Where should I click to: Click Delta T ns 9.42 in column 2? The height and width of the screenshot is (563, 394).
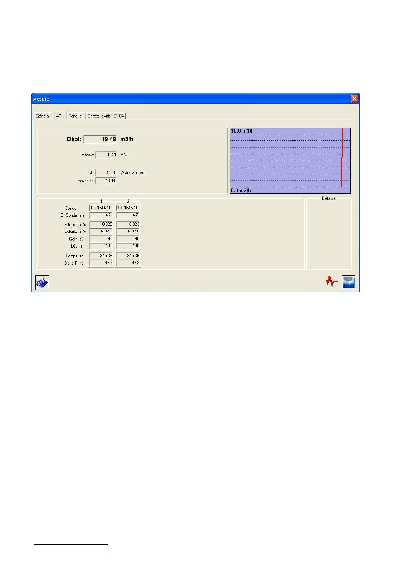[128, 263]
